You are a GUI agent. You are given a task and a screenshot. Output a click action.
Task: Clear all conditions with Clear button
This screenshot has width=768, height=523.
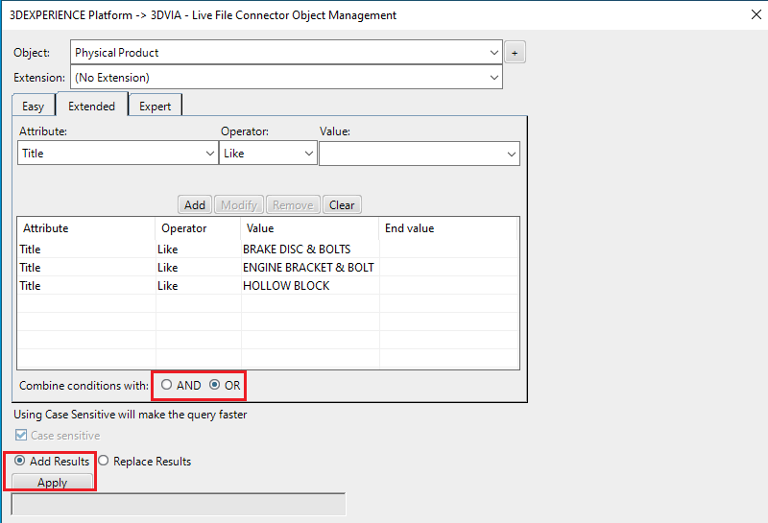coord(342,204)
